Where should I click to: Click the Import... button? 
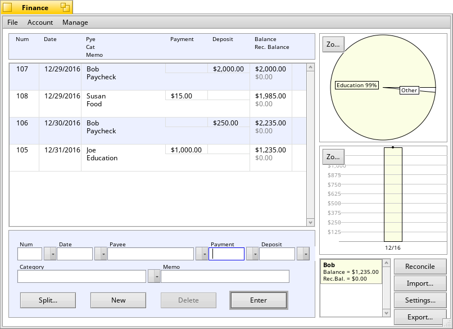(420, 283)
